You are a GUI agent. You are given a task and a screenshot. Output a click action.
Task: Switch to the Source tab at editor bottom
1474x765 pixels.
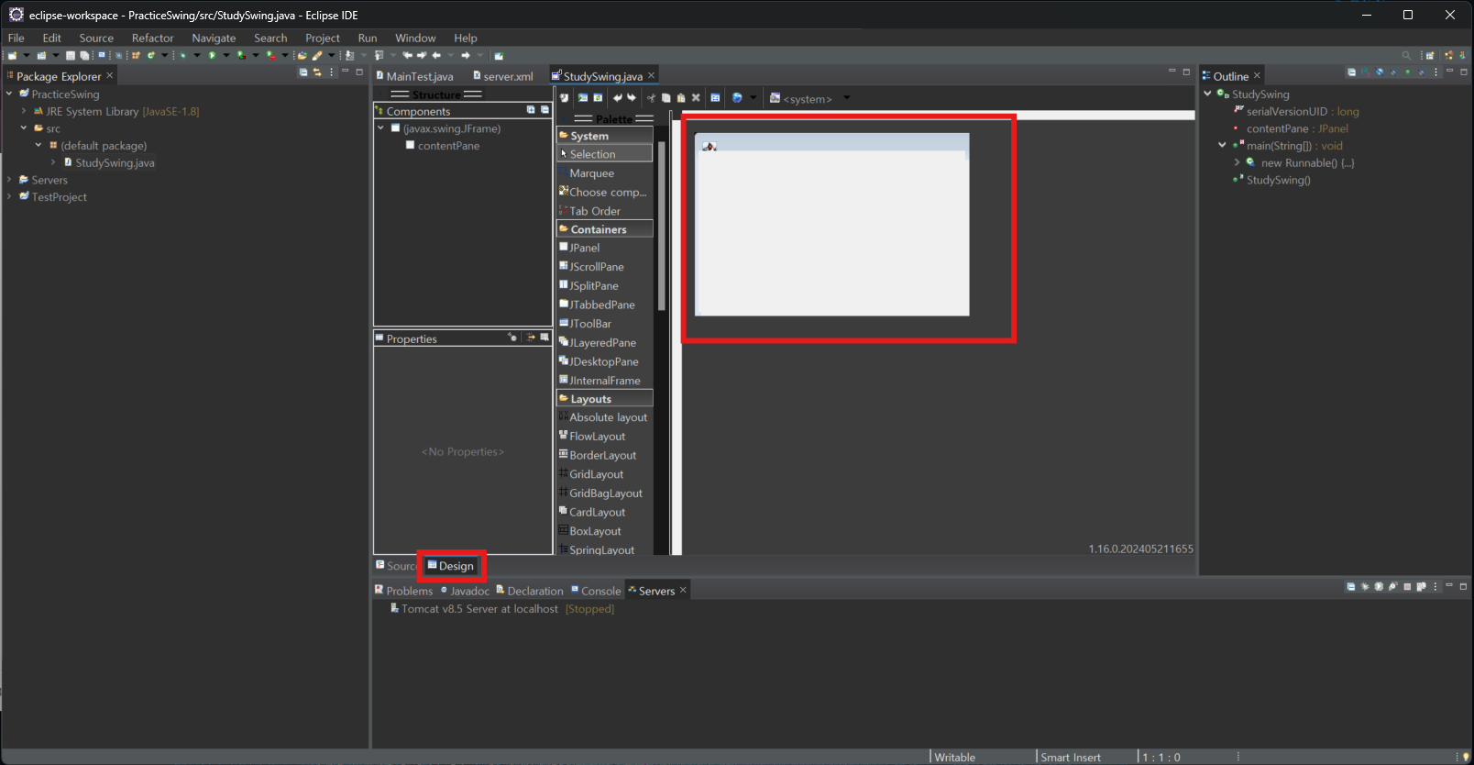(x=396, y=566)
